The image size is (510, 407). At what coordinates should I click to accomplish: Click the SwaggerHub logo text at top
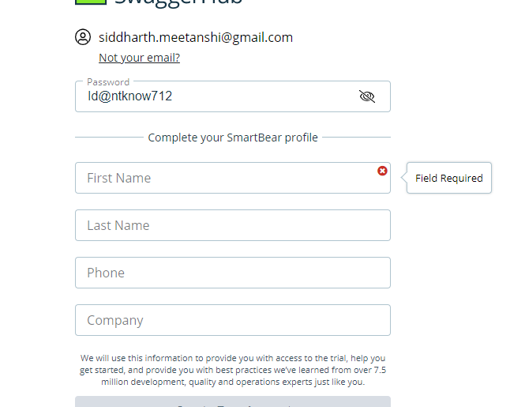178,2
